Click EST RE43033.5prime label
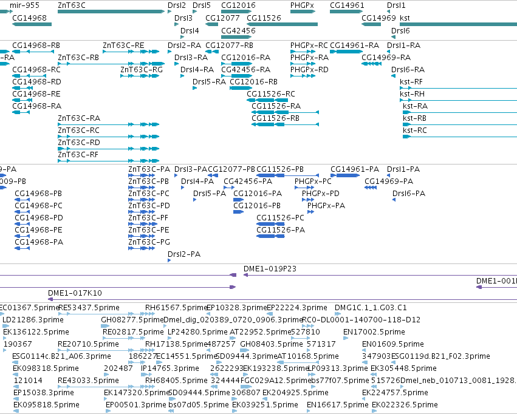Viewport: 517px width, 414px height. 88,381
